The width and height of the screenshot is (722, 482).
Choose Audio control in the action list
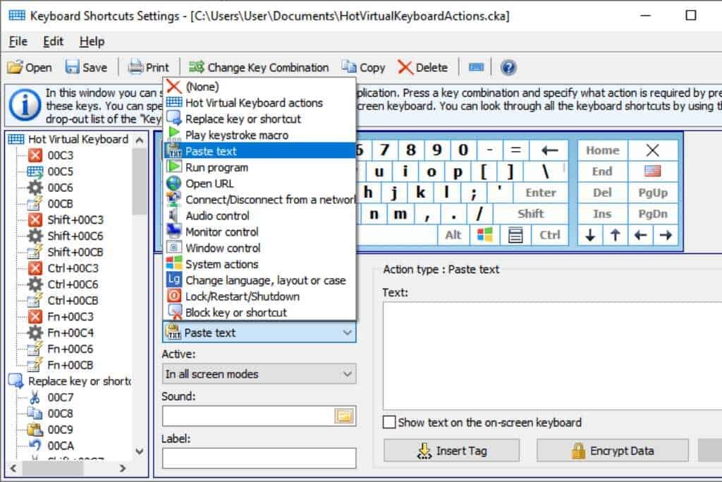pyautogui.click(x=217, y=216)
